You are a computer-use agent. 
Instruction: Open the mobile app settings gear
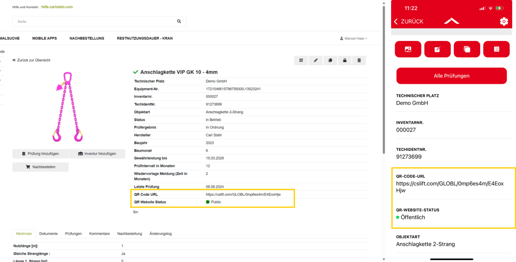(504, 22)
